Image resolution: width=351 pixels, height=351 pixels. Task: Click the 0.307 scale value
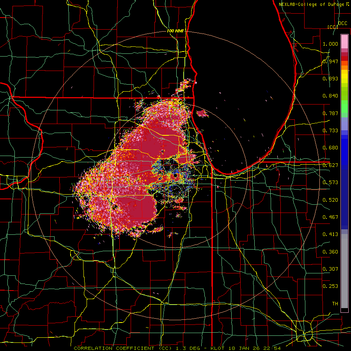(330, 269)
